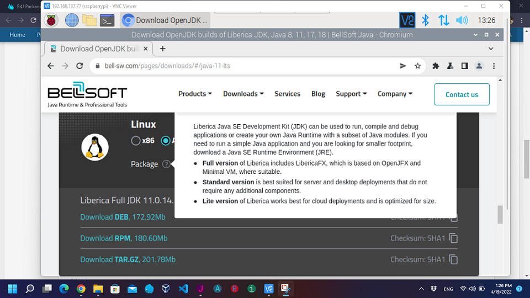Go to the BellSoft logo homepage
The image size is (530, 298).
click(x=87, y=94)
